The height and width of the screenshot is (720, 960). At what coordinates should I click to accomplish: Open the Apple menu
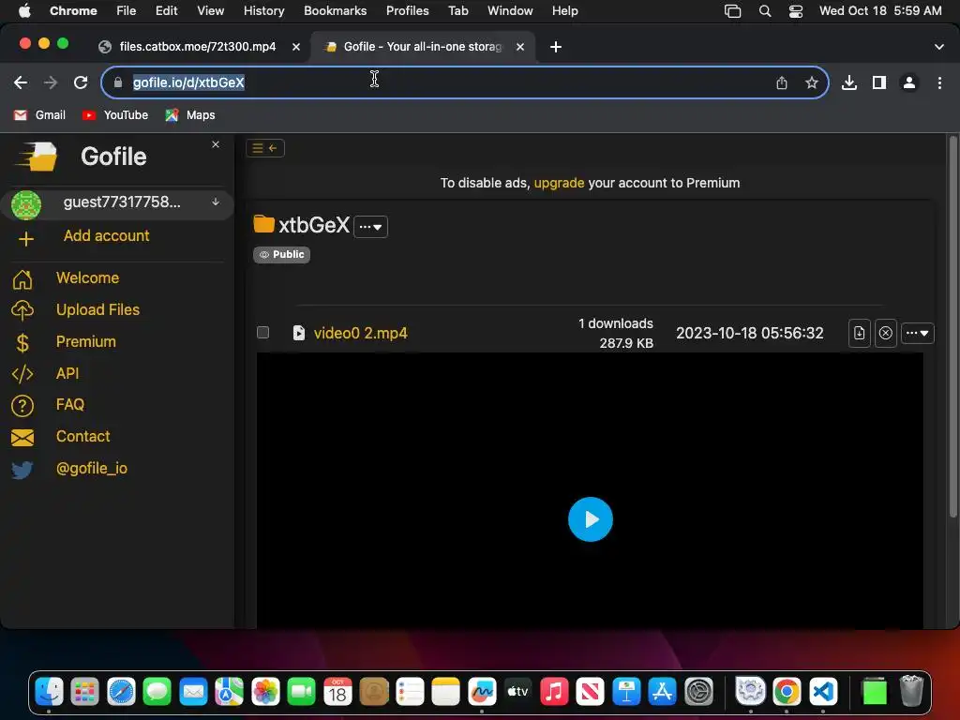[x=24, y=11]
